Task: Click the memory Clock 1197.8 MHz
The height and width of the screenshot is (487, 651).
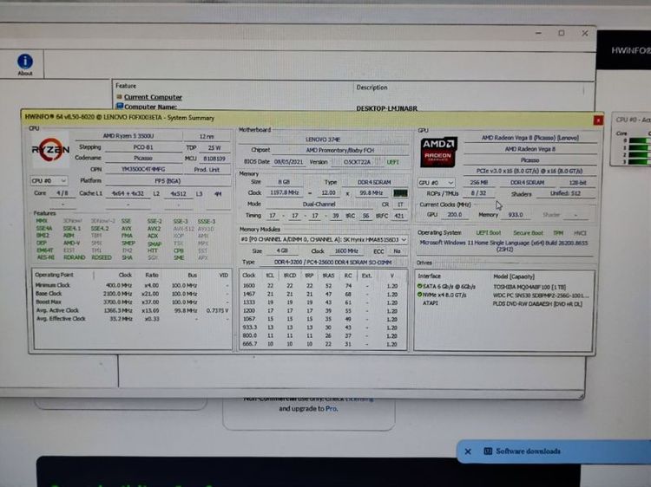Action: point(285,192)
